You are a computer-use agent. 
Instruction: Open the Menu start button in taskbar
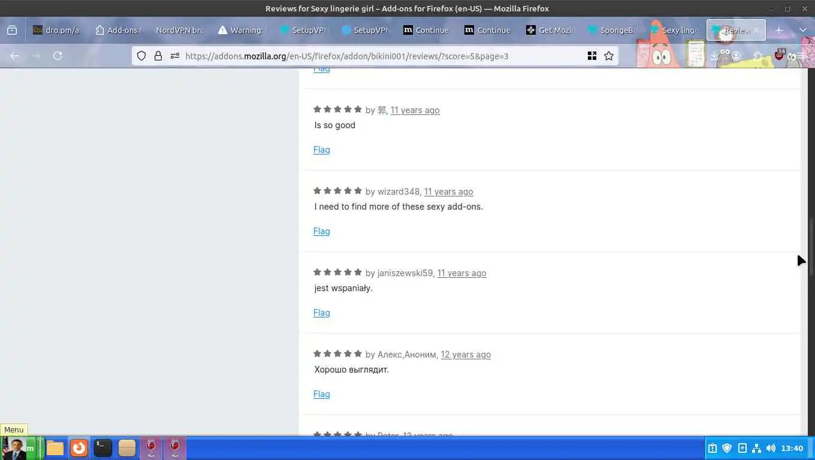(x=22, y=448)
